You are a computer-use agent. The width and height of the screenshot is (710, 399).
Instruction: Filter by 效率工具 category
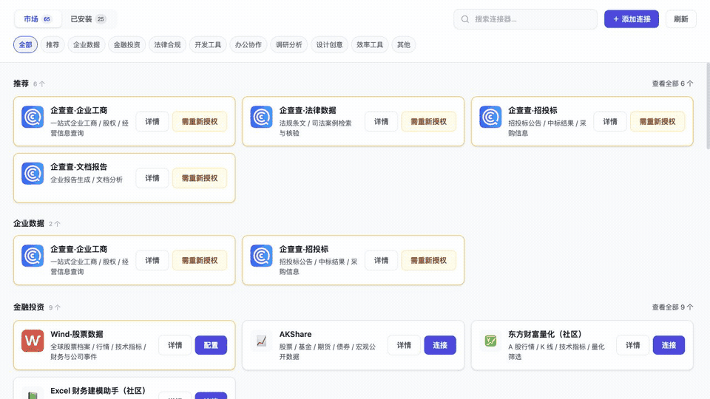[x=370, y=45]
